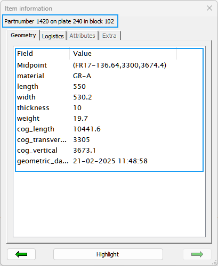The width and height of the screenshot is (218, 266).
Task: Select the cog_vertical row
Action: tap(109, 151)
